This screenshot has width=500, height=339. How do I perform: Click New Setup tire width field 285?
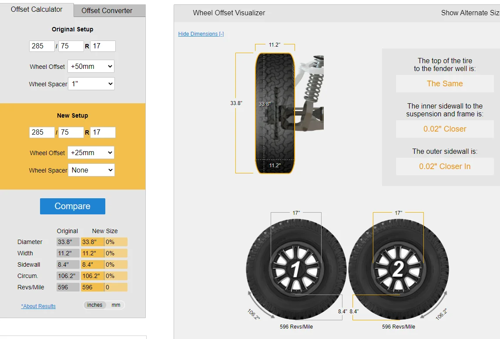tap(42, 132)
